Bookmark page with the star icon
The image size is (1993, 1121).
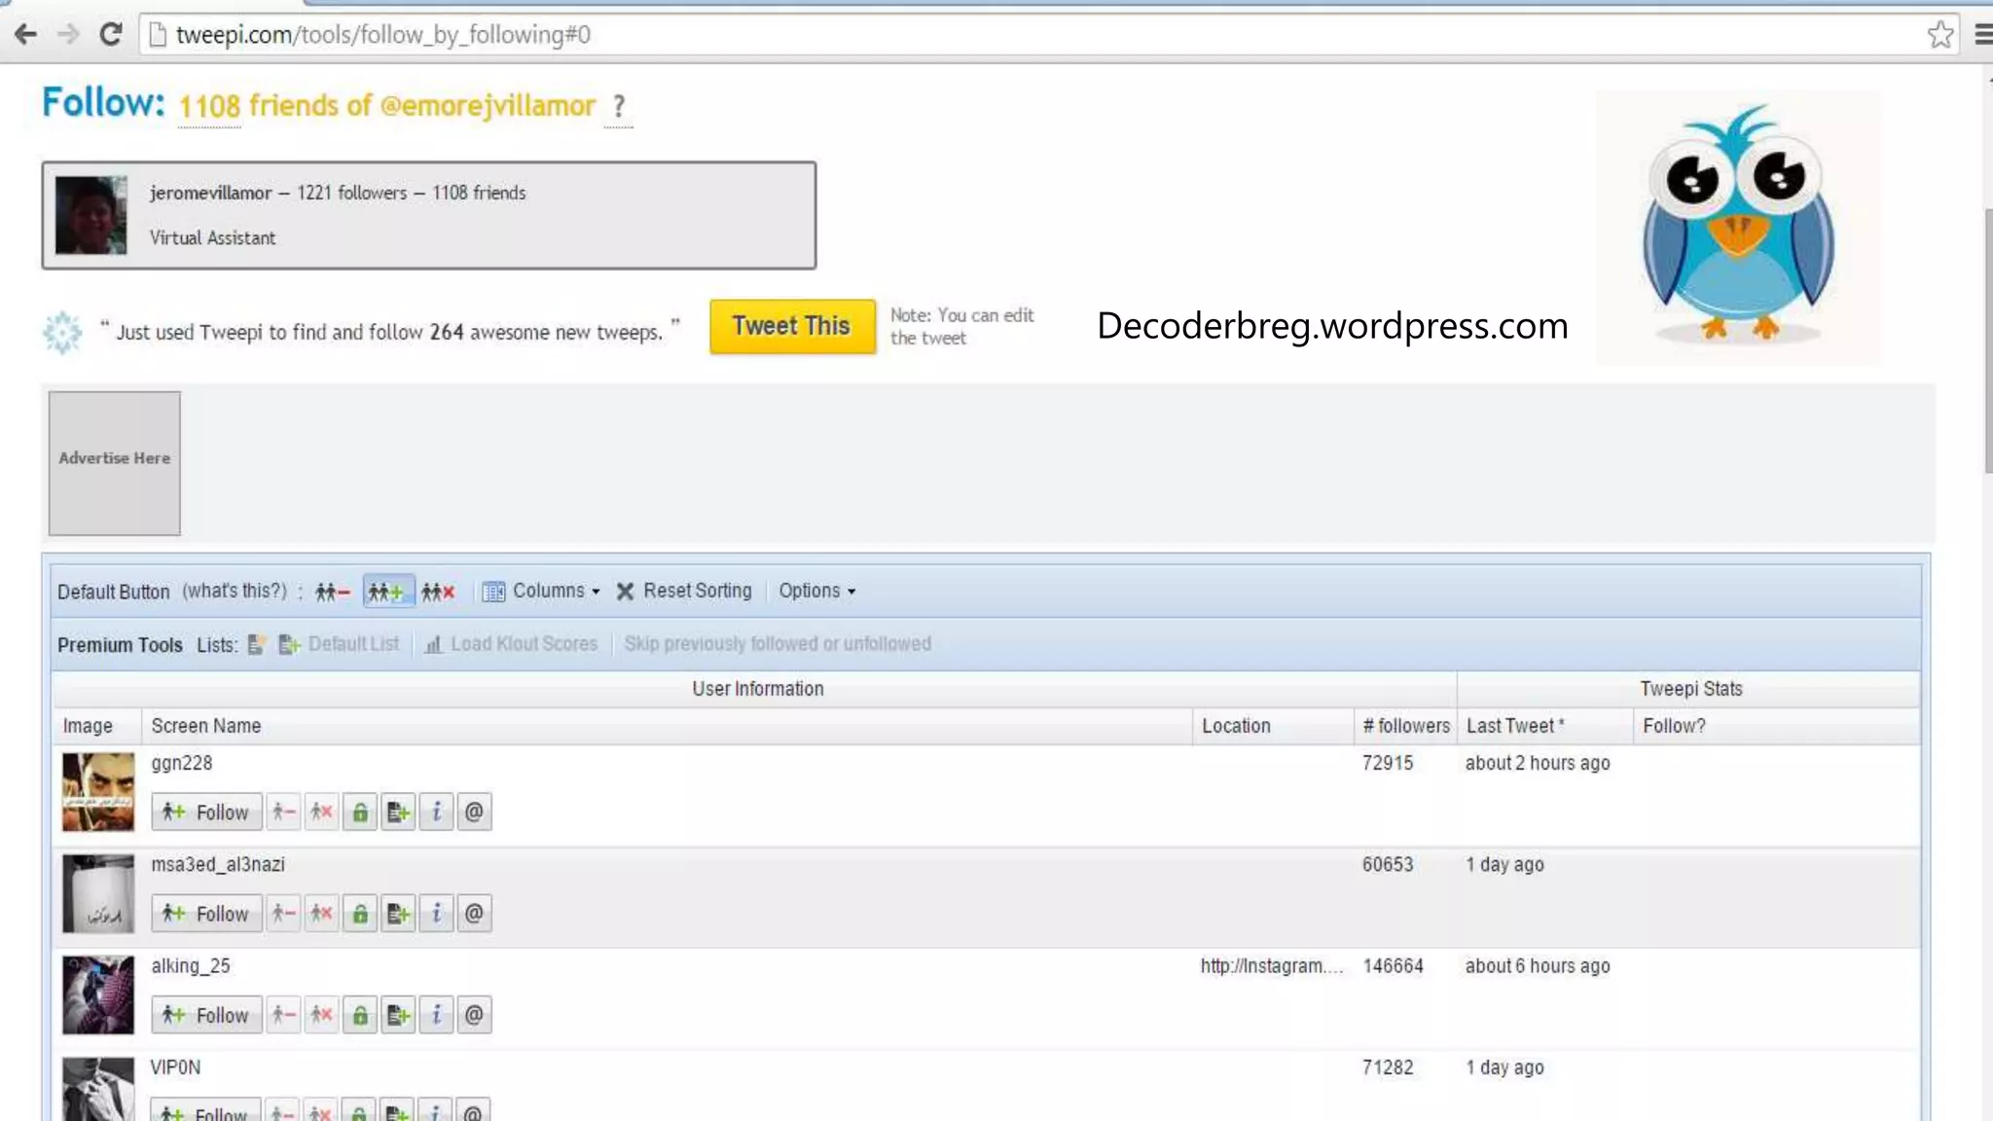1939,35
